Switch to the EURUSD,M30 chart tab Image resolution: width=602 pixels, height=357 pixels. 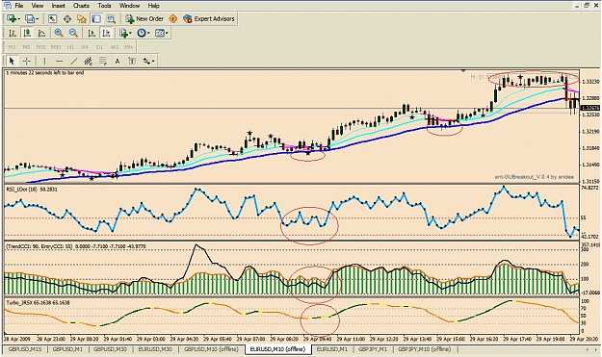(x=155, y=349)
